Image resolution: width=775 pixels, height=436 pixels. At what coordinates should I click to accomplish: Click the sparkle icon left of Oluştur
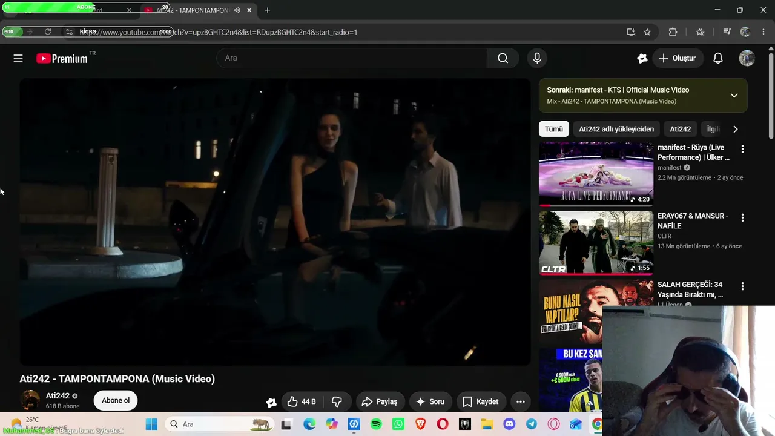point(642,58)
